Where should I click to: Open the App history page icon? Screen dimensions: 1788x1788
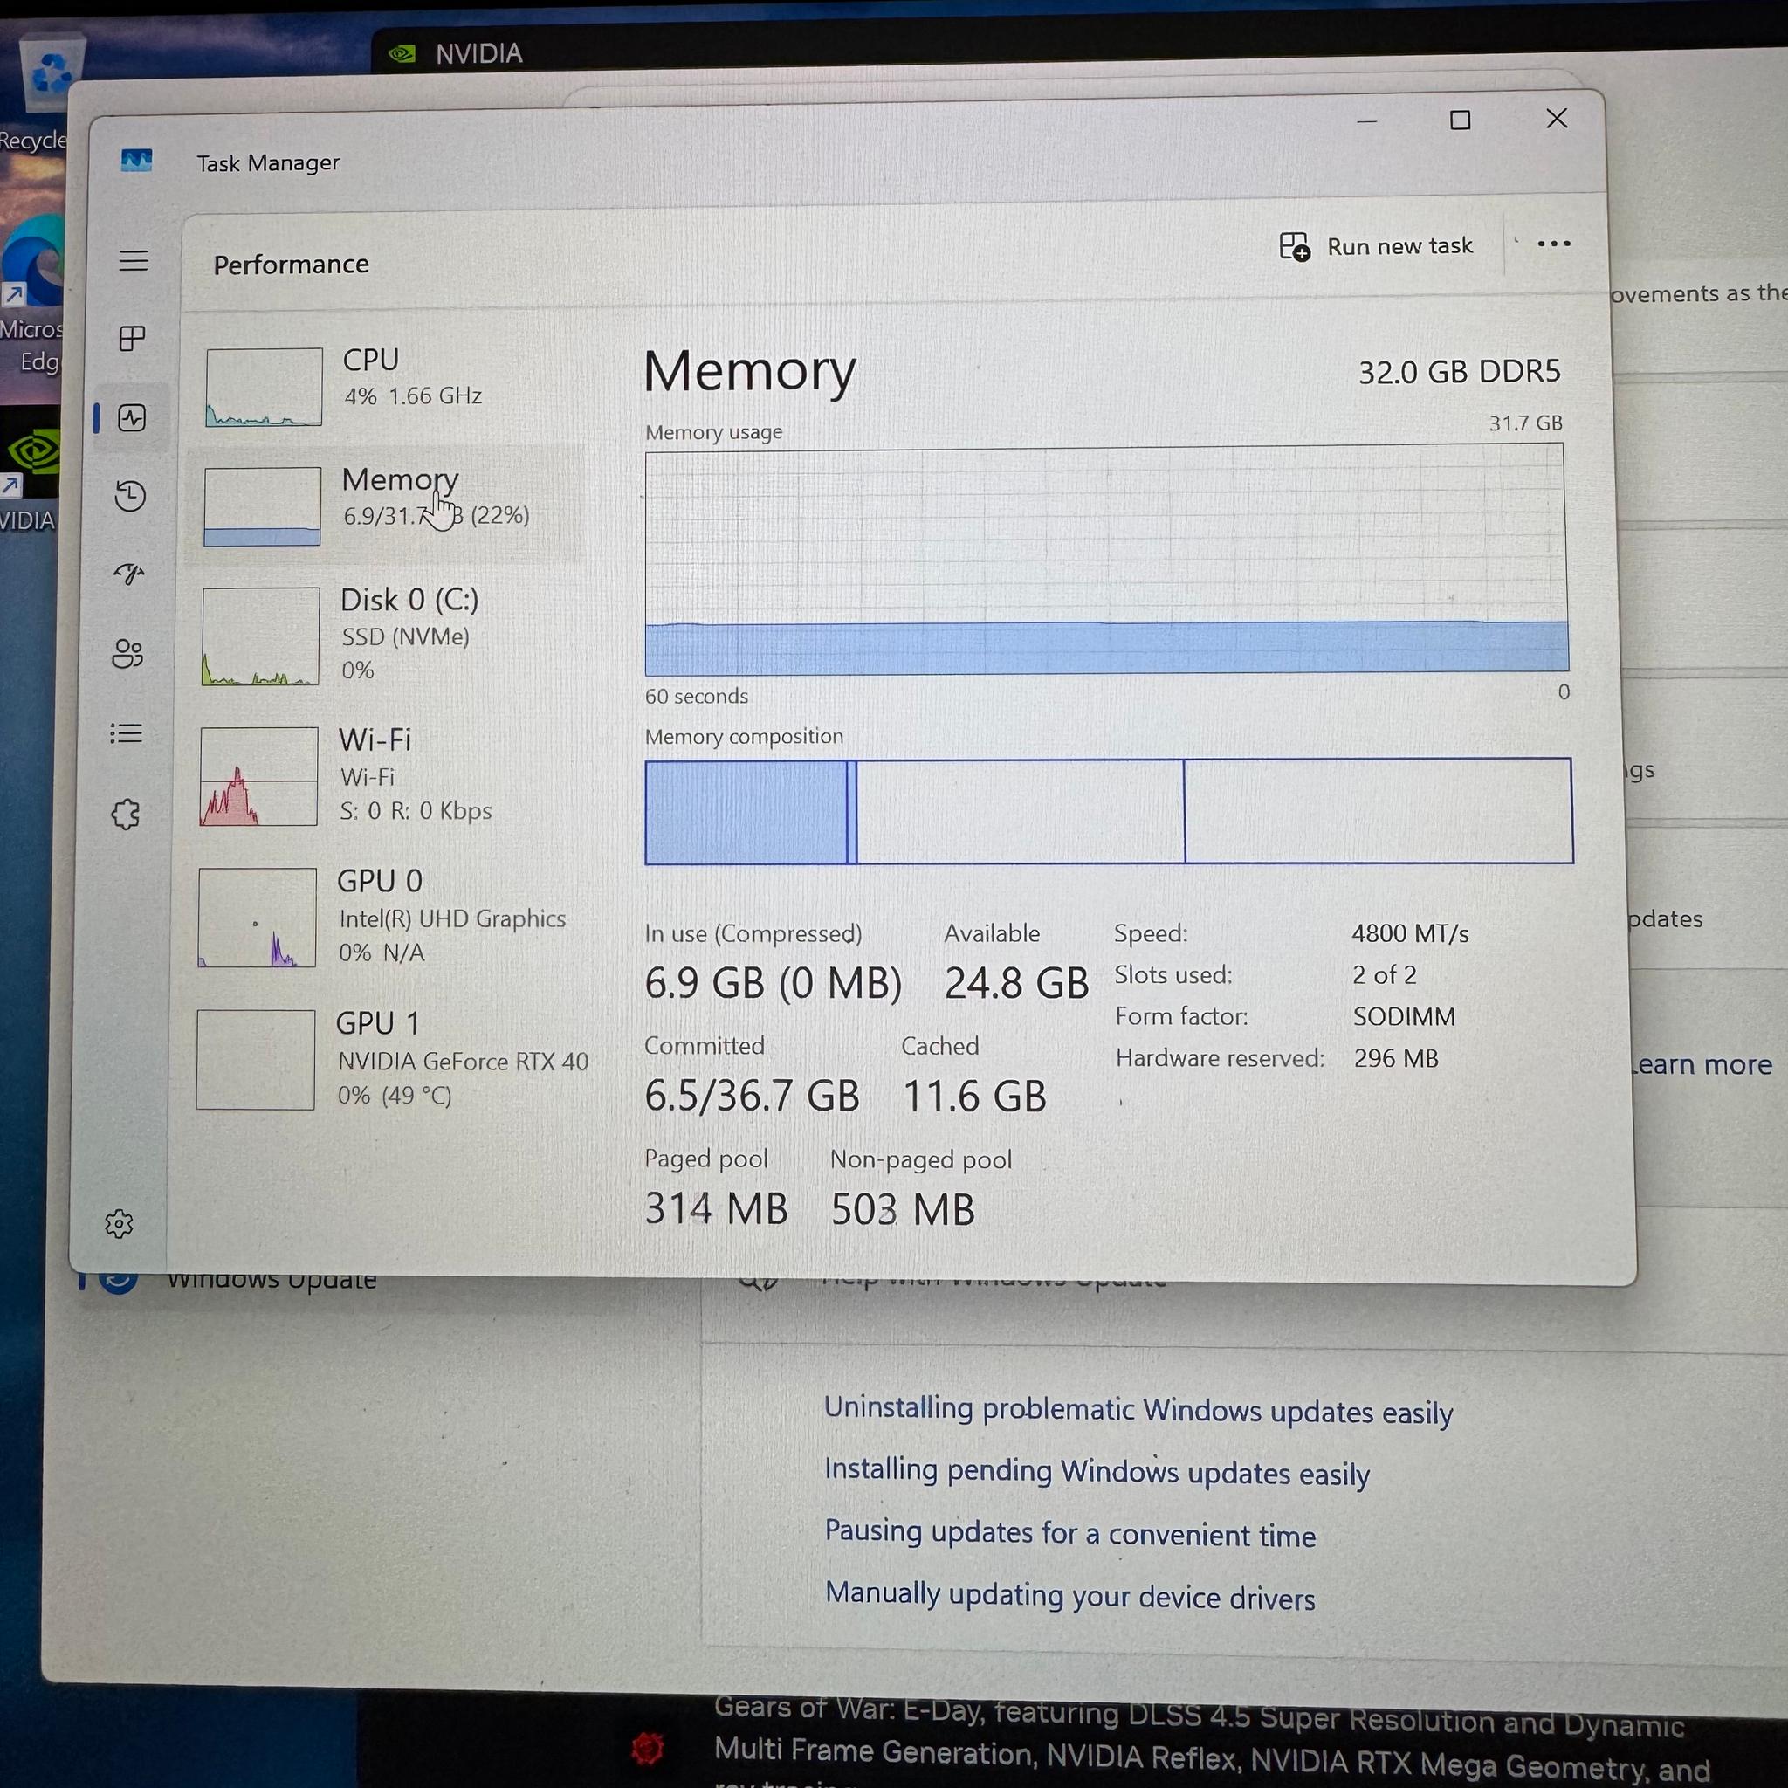(x=130, y=496)
